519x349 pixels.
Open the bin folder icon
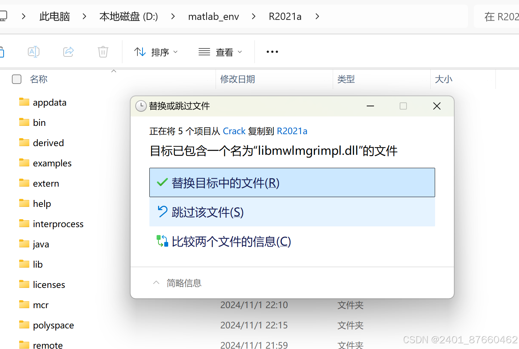tap(24, 122)
